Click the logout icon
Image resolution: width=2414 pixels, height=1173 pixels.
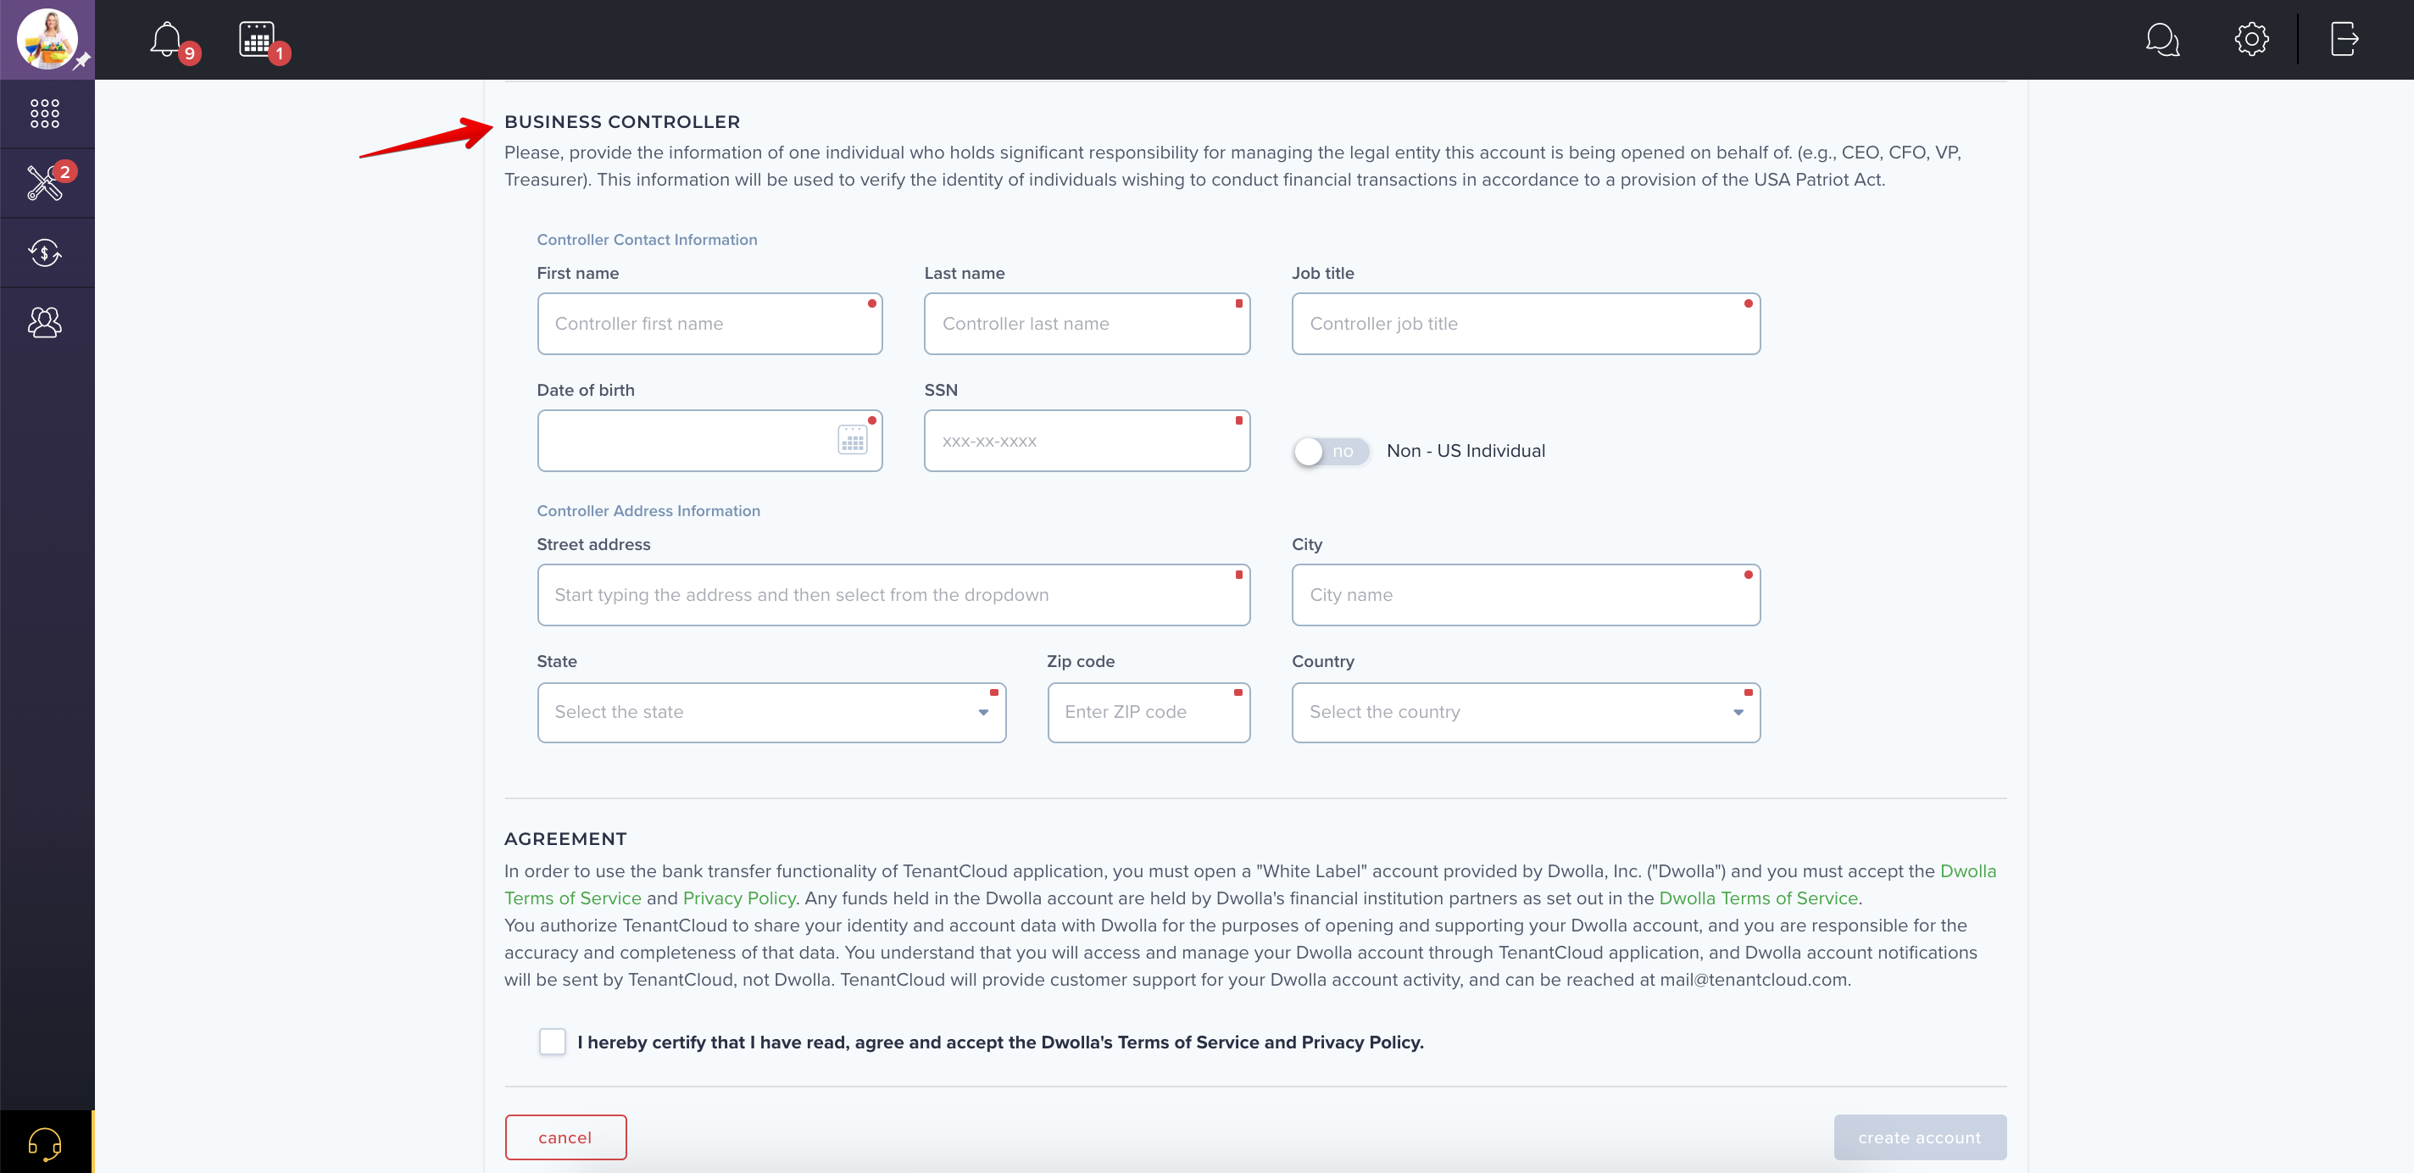click(2344, 39)
